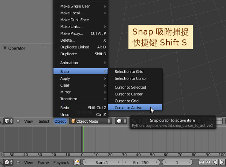The width and height of the screenshot is (226, 167).
Task: Select Selection to Grid snap option
Action: (135, 72)
